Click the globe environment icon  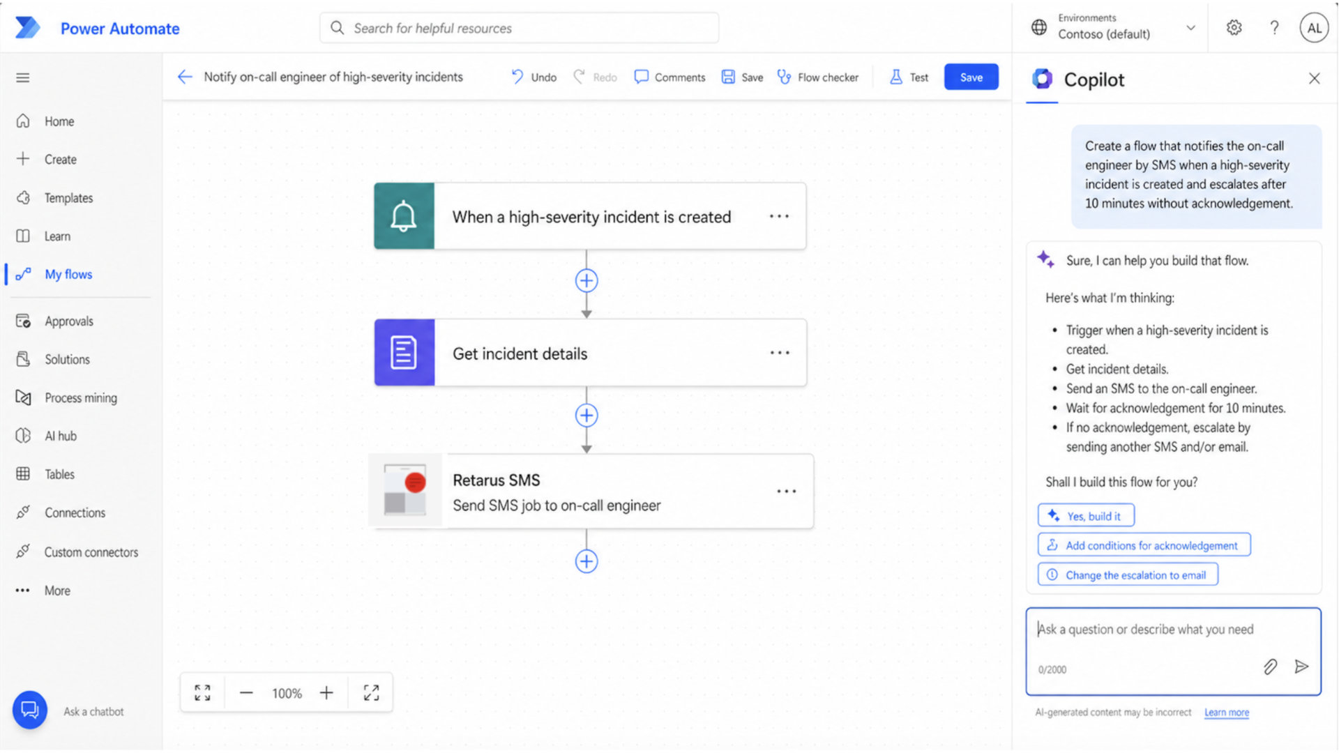point(1039,27)
